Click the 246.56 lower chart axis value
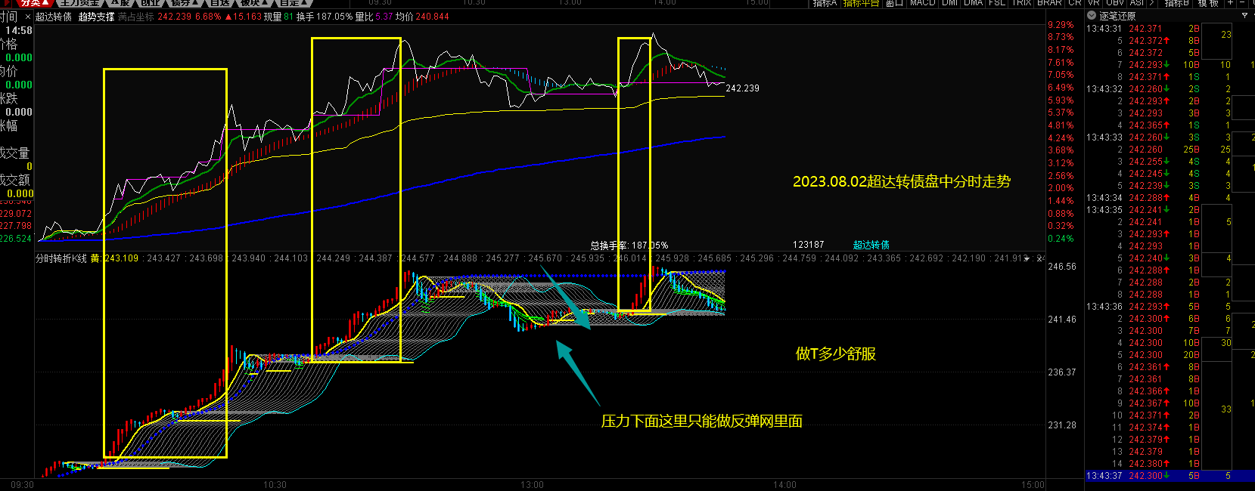 [1061, 267]
